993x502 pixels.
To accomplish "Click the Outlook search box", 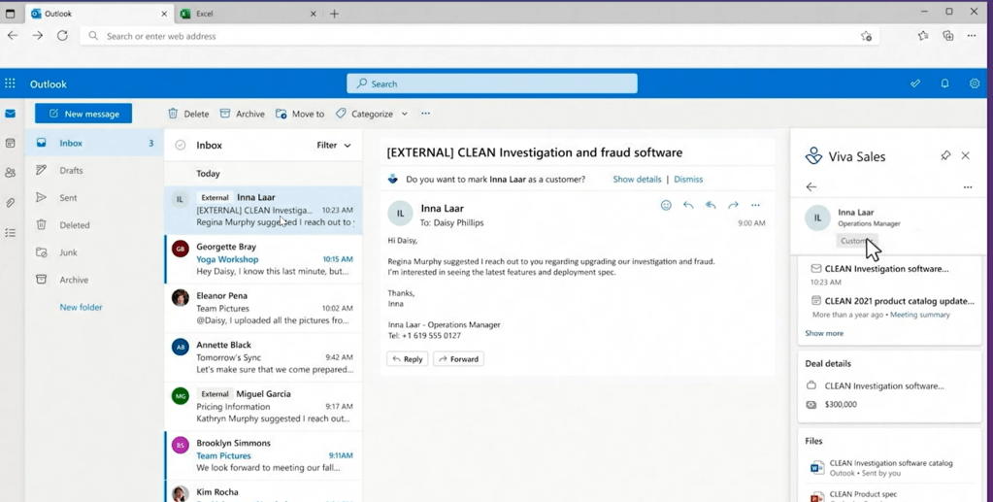I will coord(492,84).
